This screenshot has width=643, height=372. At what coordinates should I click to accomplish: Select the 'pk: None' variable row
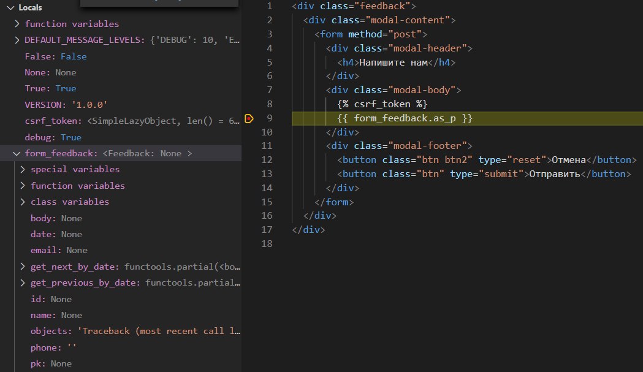[121, 363]
